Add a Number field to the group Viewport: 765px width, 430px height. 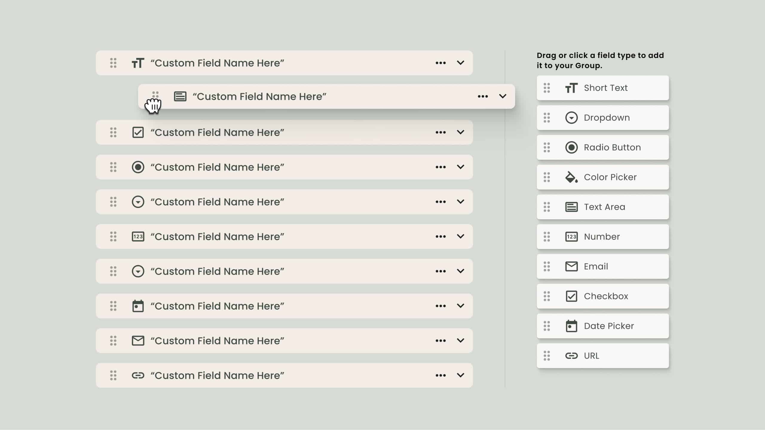pos(602,237)
